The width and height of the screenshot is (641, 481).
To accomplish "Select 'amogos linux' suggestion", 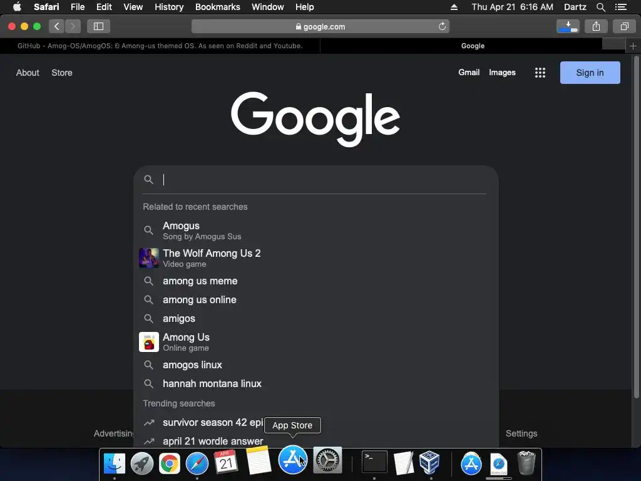I will click(x=316, y=365).
